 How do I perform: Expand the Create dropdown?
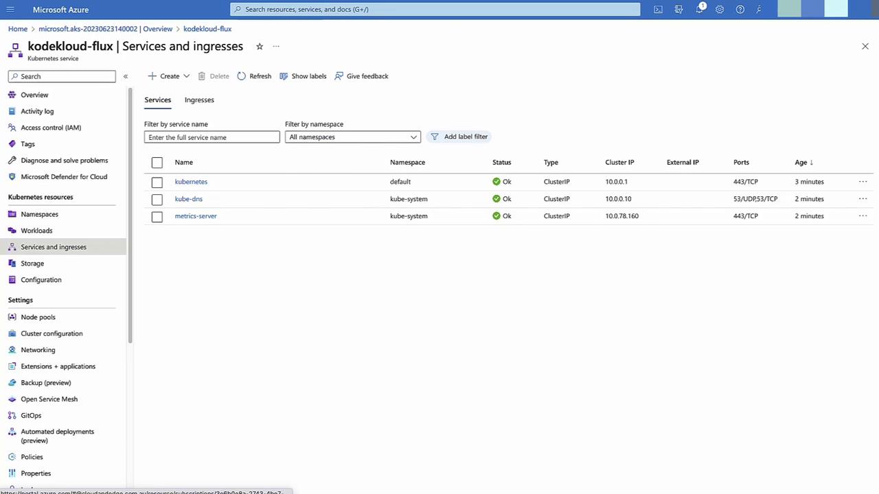169,76
